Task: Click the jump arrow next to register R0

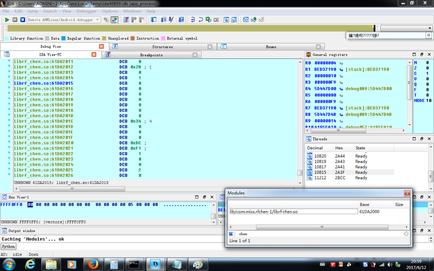Action: [x=341, y=64]
